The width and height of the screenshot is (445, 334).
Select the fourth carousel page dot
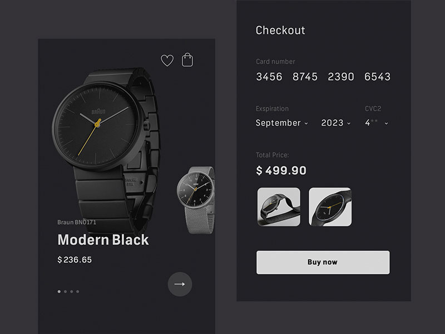point(78,291)
